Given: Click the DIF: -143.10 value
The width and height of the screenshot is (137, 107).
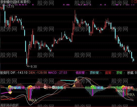Looking at the screenshot, I should pos(19,73).
